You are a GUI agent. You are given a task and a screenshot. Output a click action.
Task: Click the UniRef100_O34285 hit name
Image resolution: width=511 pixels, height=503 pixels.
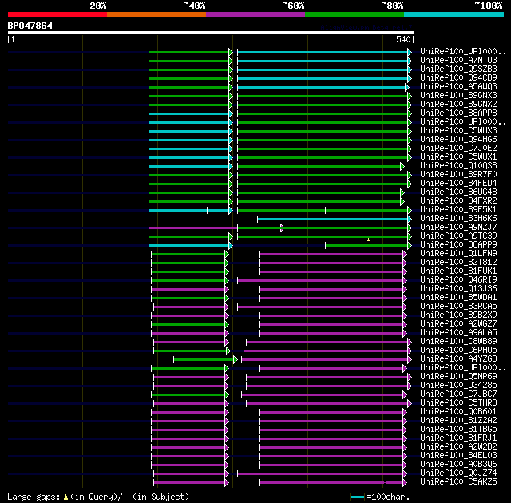[x=458, y=386]
